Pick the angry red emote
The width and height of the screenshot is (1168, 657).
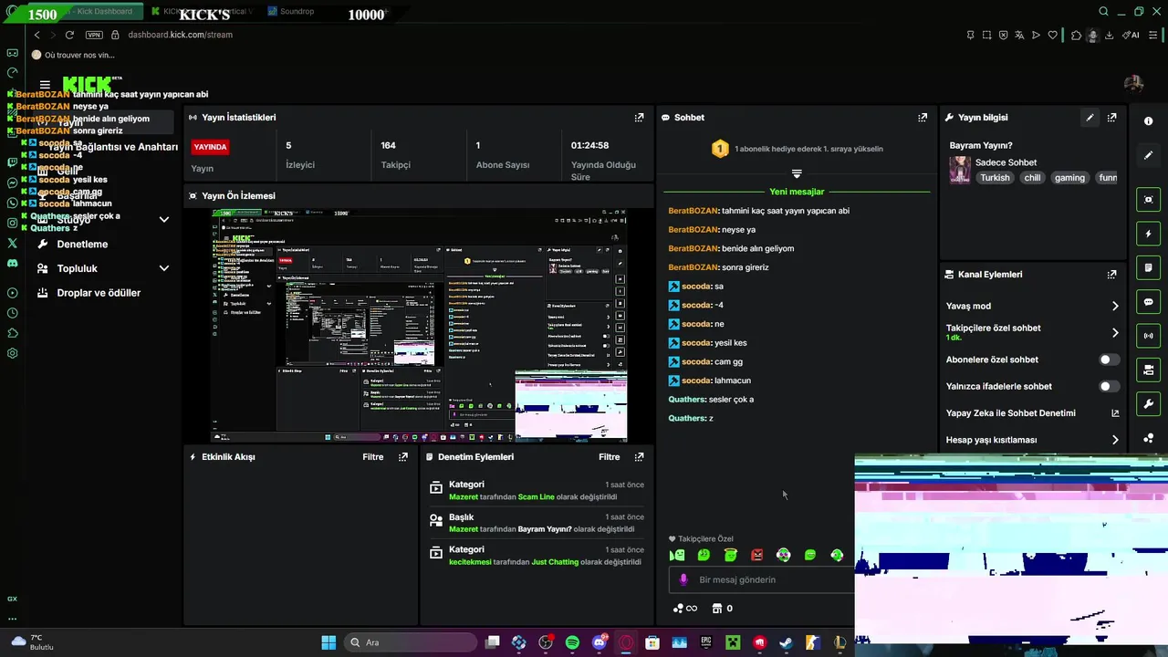point(756,555)
